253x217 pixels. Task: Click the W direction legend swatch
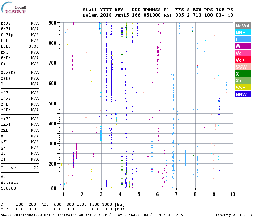pos(243,46)
